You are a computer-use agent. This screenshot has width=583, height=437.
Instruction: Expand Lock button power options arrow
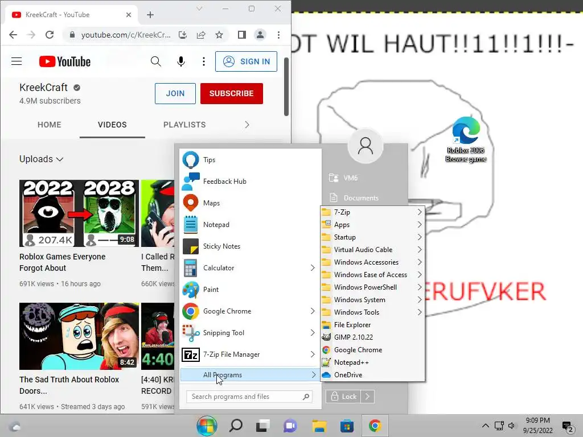(x=367, y=397)
